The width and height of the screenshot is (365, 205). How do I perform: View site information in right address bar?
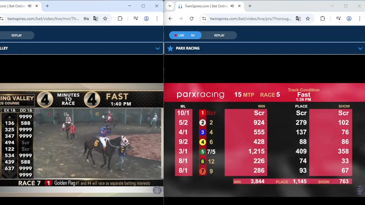tap(204, 19)
